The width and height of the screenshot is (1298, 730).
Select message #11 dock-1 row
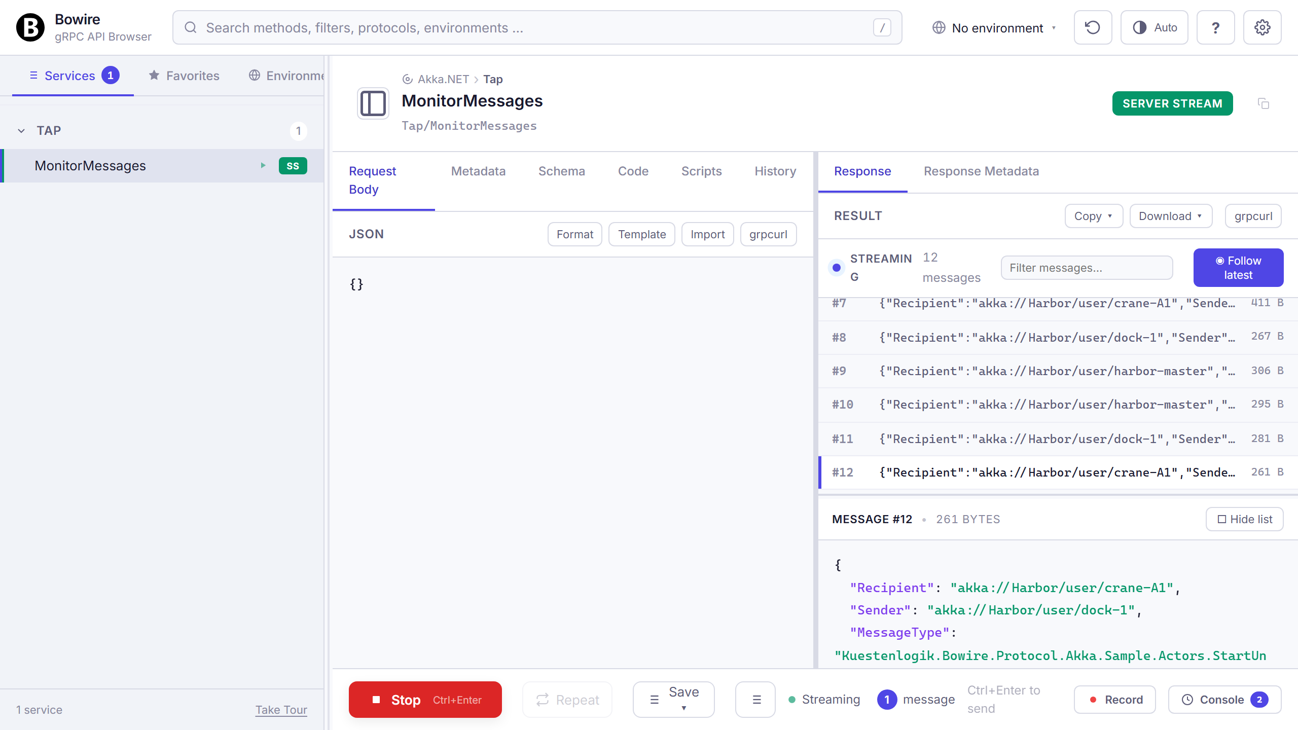click(1058, 439)
